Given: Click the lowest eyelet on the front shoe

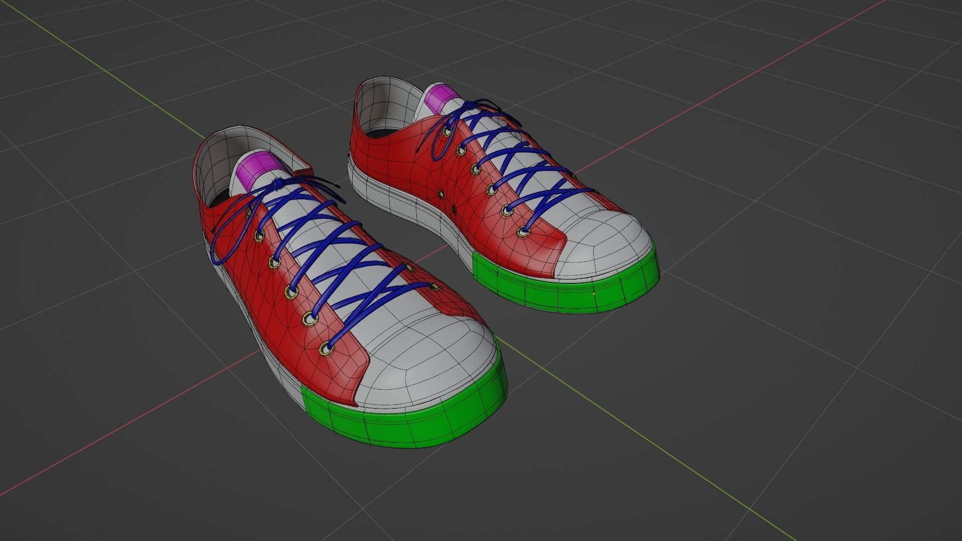Looking at the screenshot, I should click(x=327, y=348).
